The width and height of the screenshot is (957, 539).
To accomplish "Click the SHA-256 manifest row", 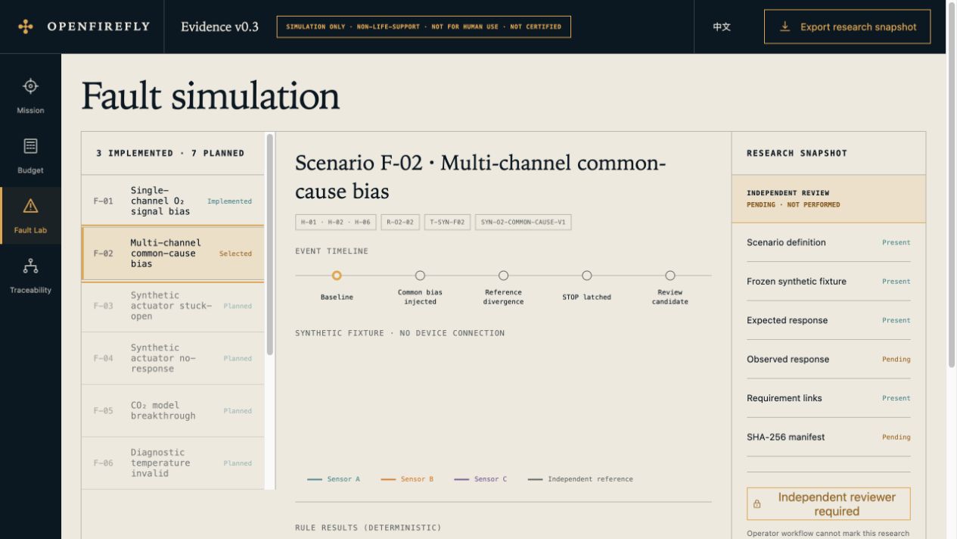I will (828, 437).
